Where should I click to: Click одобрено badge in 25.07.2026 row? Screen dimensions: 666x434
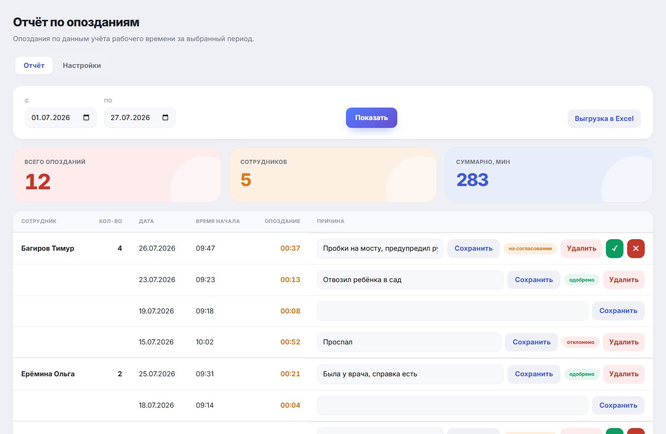tap(582, 374)
